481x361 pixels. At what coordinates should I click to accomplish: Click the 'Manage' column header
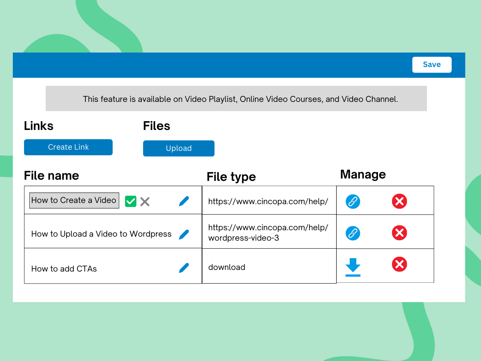coord(363,174)
